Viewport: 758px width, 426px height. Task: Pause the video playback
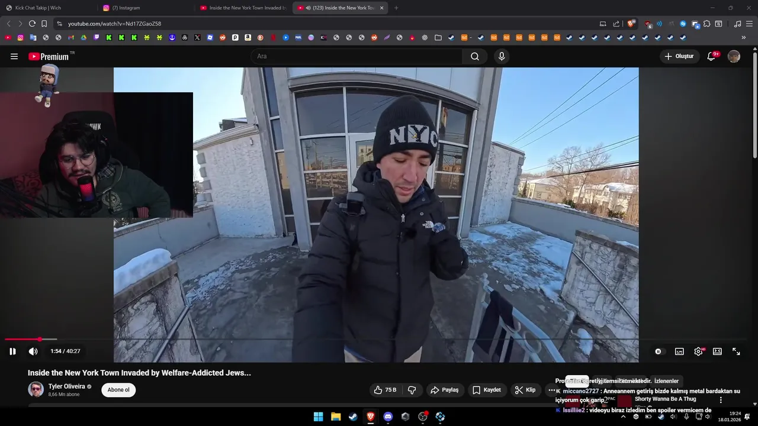(x=12, y=351)
